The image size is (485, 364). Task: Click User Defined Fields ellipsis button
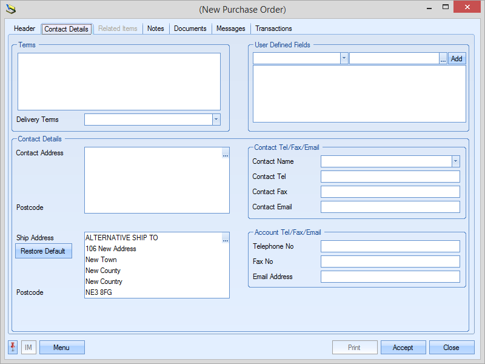point(443,59)
